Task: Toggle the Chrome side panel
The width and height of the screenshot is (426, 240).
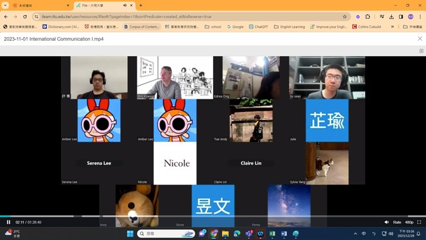Action: 401,16
